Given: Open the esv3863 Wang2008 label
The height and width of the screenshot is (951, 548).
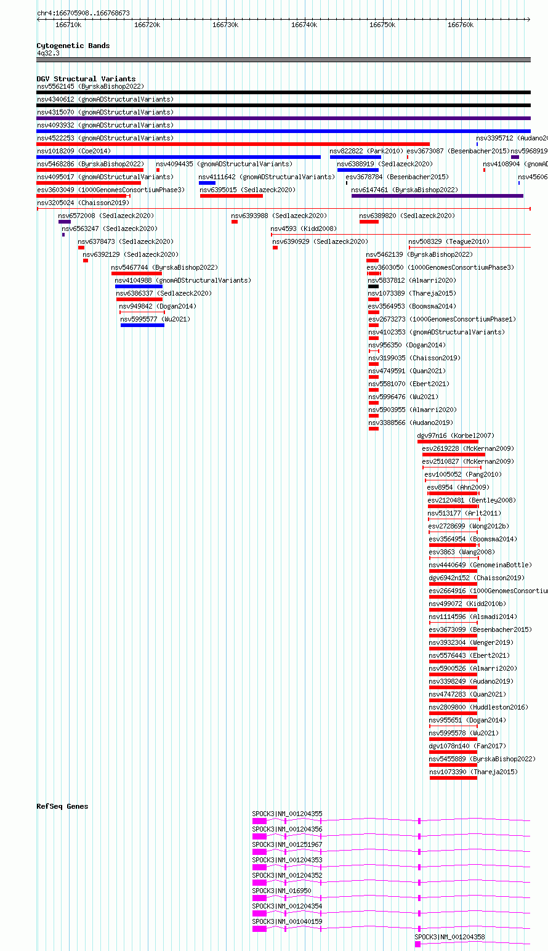Looking at the screenshot, I should point(462,552).
